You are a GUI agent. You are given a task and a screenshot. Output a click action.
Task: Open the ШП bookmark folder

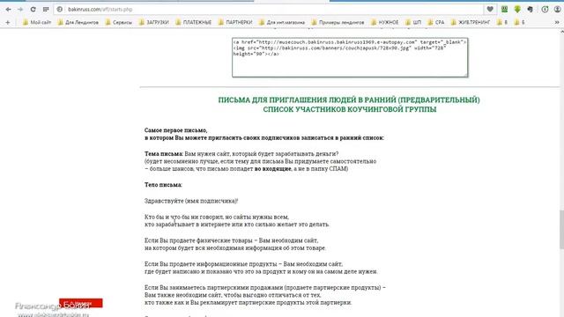point(413,22)
